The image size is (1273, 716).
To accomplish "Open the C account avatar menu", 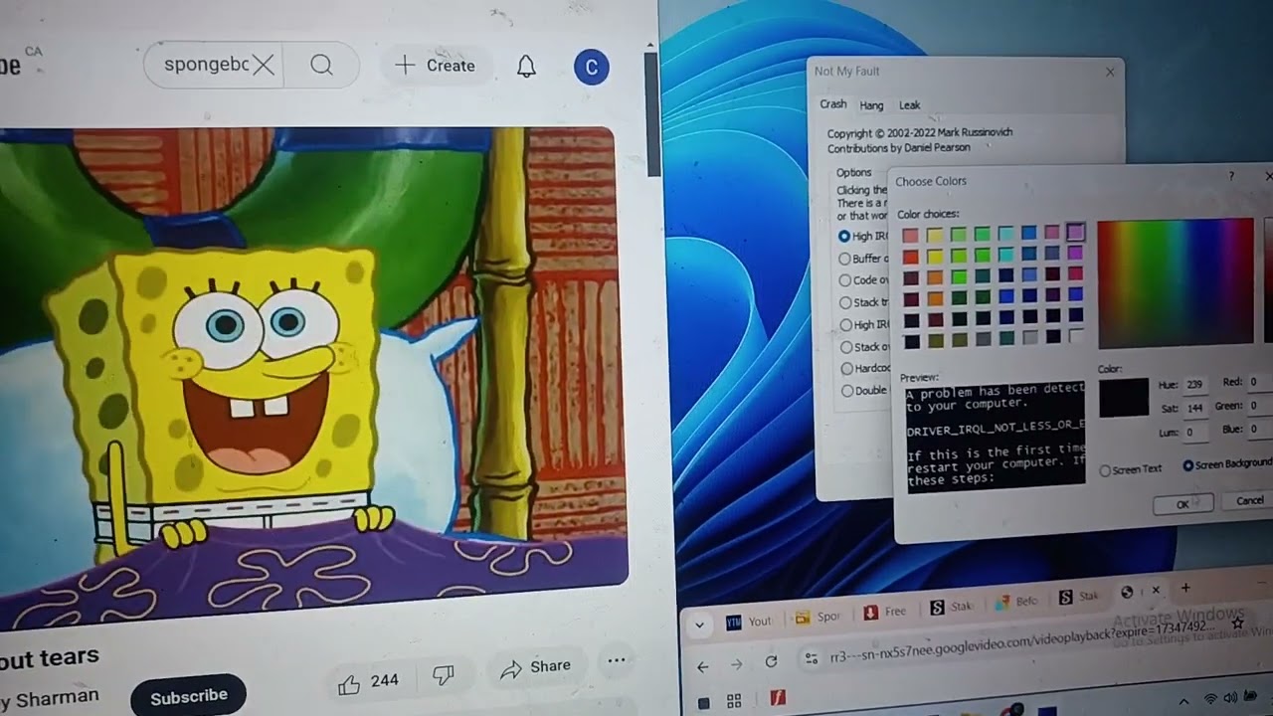I will pos(592,67).
